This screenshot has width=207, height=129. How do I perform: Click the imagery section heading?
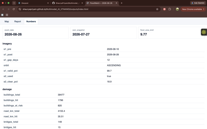[7, 44]
